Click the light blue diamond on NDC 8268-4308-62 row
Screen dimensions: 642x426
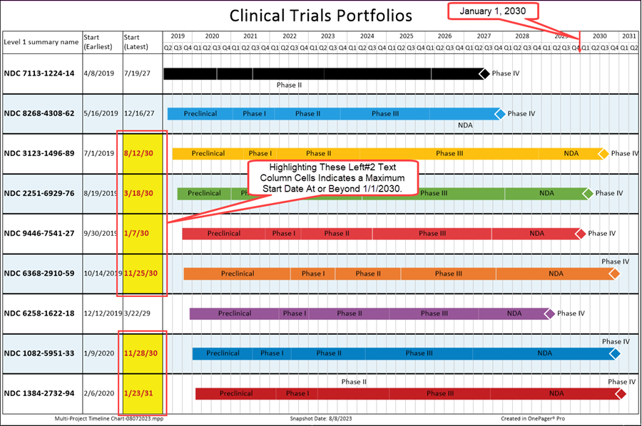click(499, 113)
